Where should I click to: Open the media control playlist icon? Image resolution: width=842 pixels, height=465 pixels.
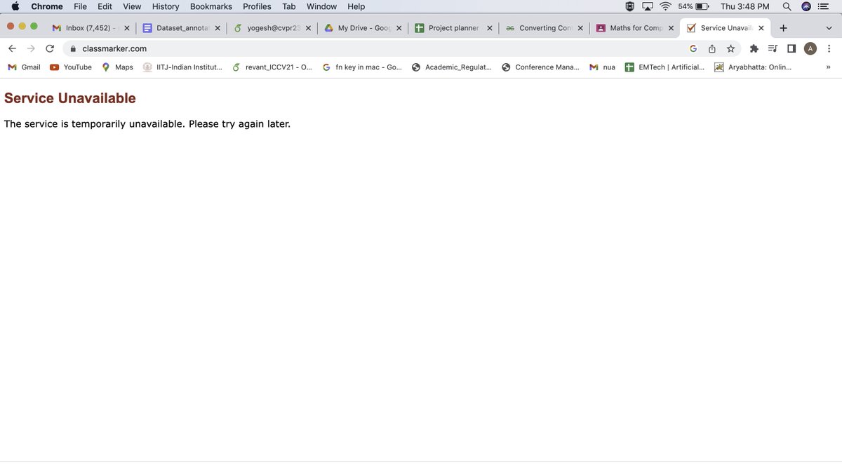click(x=773, y=48)
